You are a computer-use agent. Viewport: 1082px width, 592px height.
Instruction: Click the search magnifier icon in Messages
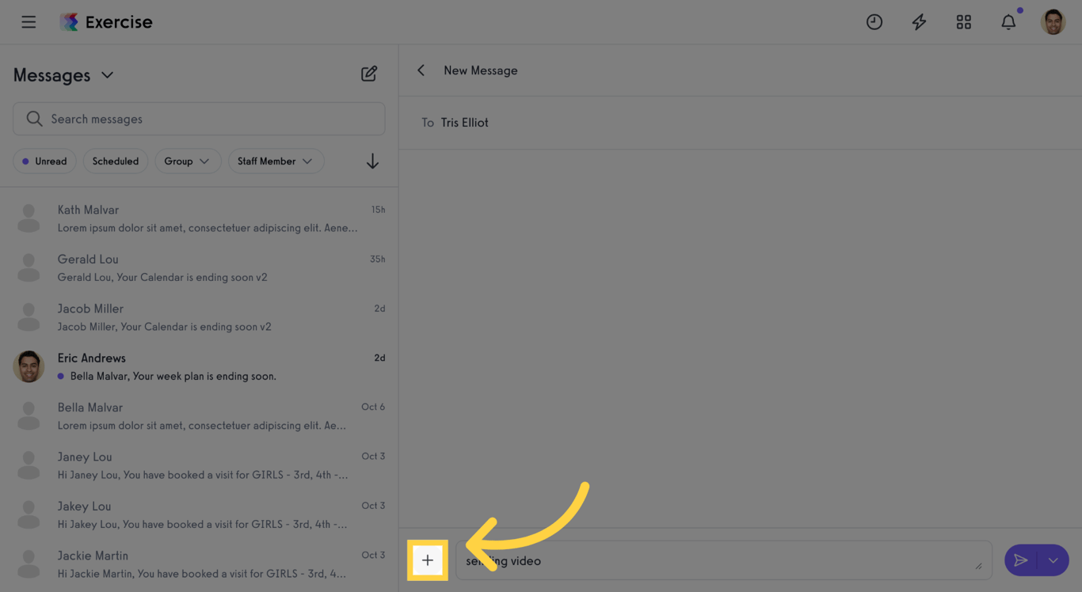pos(34,118)
